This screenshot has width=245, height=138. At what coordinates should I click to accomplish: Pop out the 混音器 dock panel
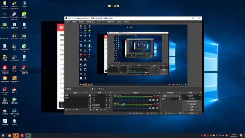point(160,93)
